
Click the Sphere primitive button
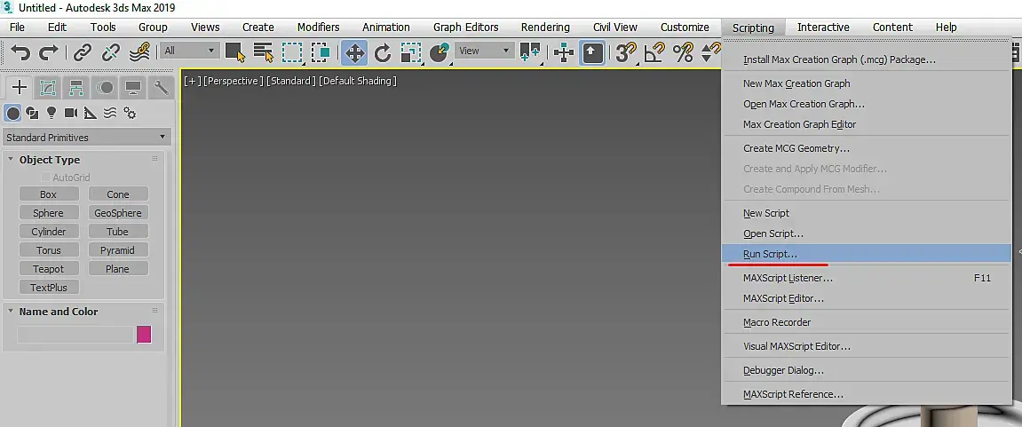[49, 213]
